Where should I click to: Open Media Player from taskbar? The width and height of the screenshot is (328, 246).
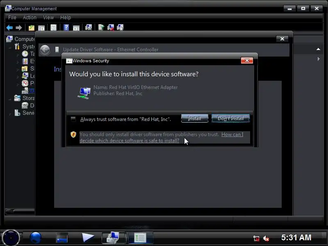(x=88, y=238)
